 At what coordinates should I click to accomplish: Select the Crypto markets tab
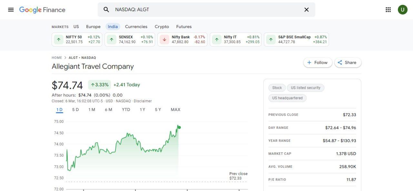(162, 27)
